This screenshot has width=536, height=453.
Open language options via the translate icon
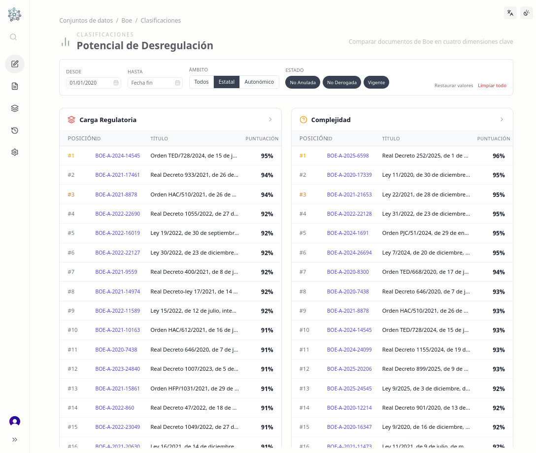510,13
